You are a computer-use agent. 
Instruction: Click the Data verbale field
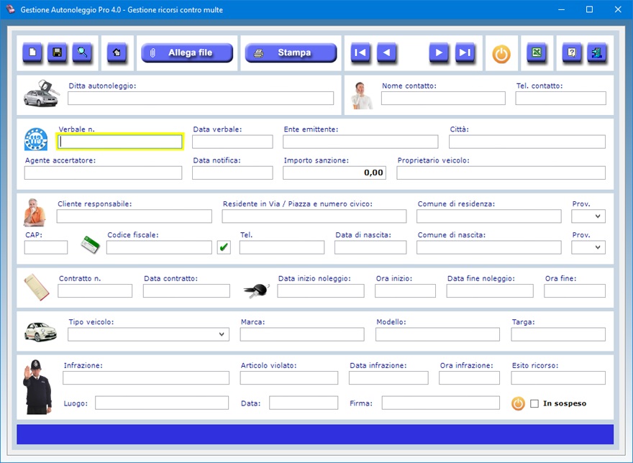(x=232, y=142)
